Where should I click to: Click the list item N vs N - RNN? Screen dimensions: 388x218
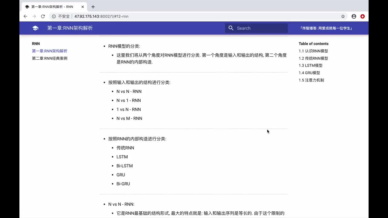129,91
